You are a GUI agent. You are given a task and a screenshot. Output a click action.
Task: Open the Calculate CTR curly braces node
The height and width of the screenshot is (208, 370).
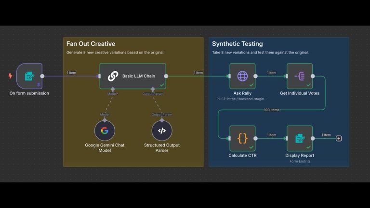coord(242,138)
